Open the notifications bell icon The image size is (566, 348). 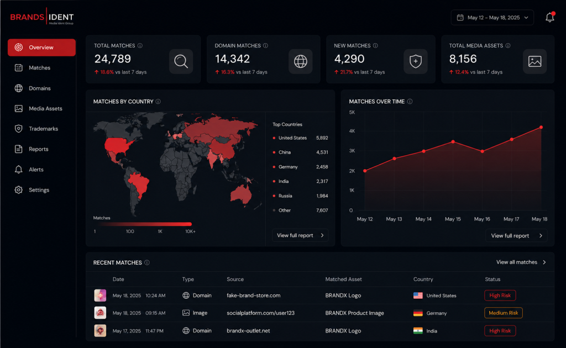[549, 17]
